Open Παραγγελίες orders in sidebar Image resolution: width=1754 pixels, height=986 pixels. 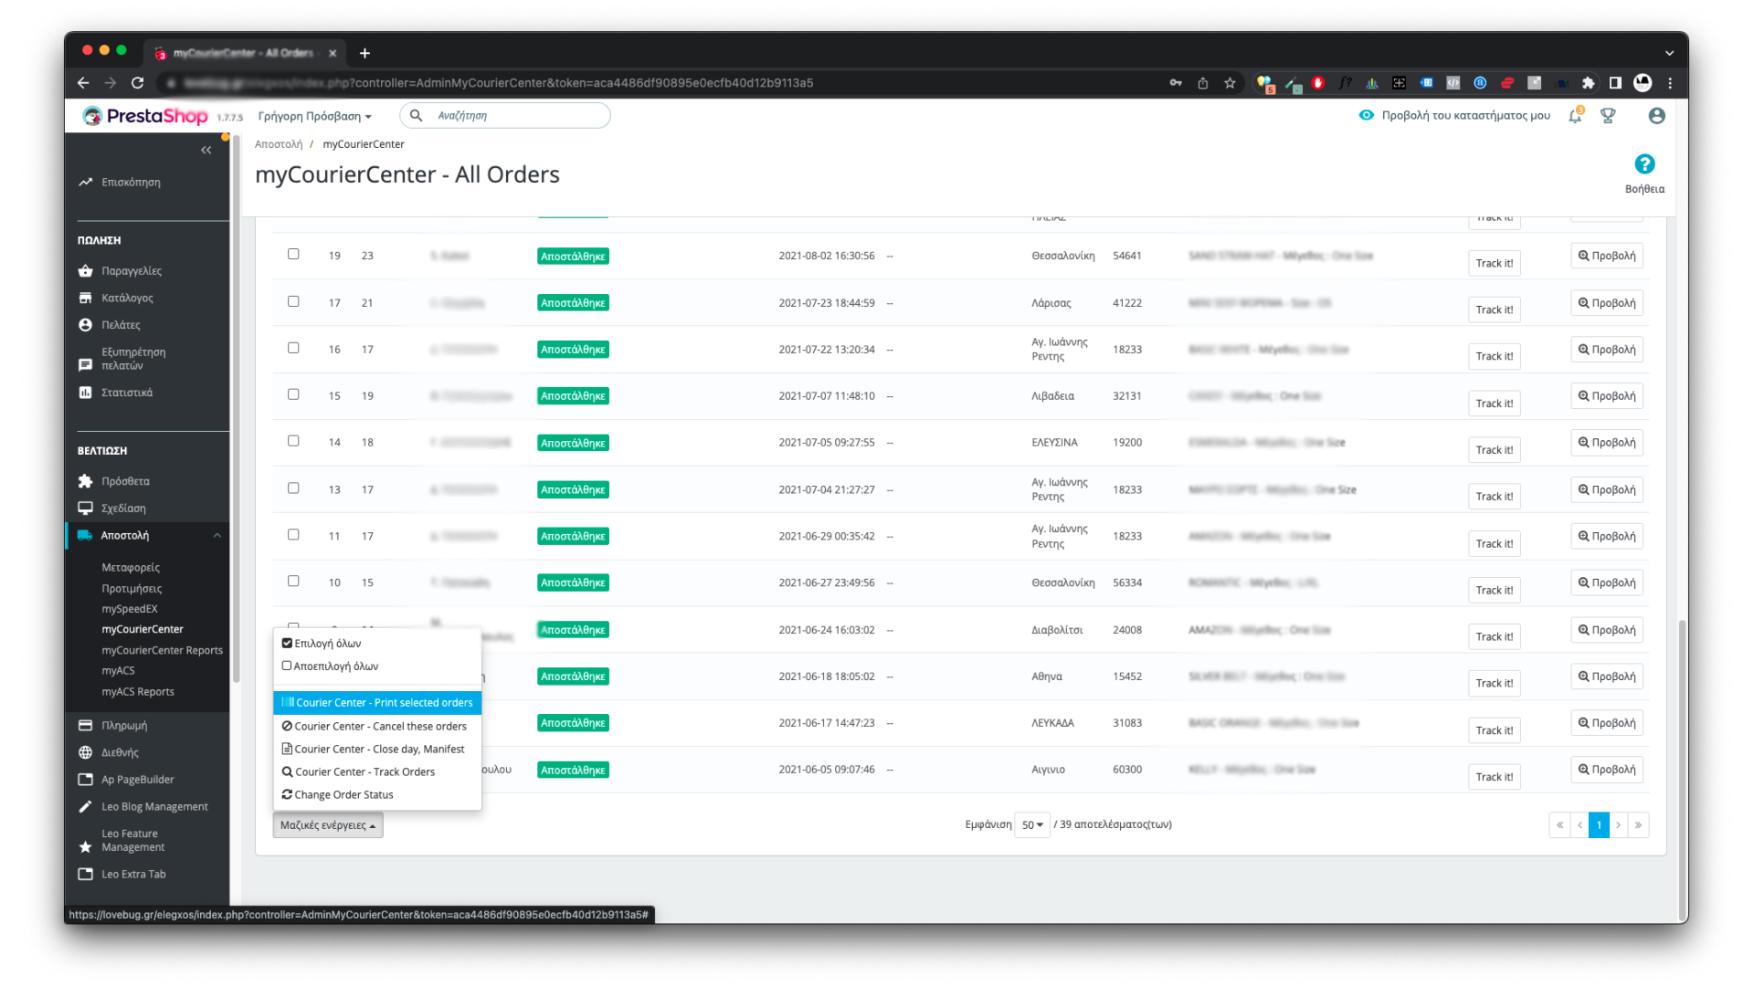coord(132,271)
